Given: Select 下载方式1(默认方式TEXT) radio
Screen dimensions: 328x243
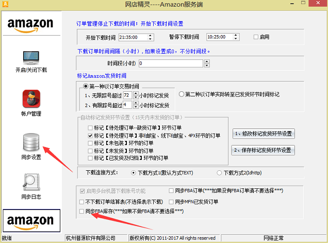Looking at the screenshot, I should (133, 173).
